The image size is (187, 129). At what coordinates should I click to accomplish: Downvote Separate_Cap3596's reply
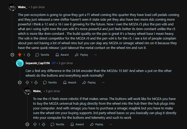[x=36, y=82]
